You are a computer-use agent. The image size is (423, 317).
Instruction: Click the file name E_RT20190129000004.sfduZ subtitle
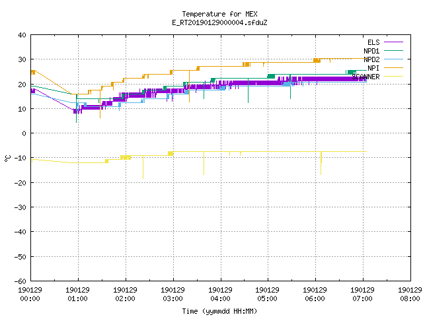click(x=219, y=22)
